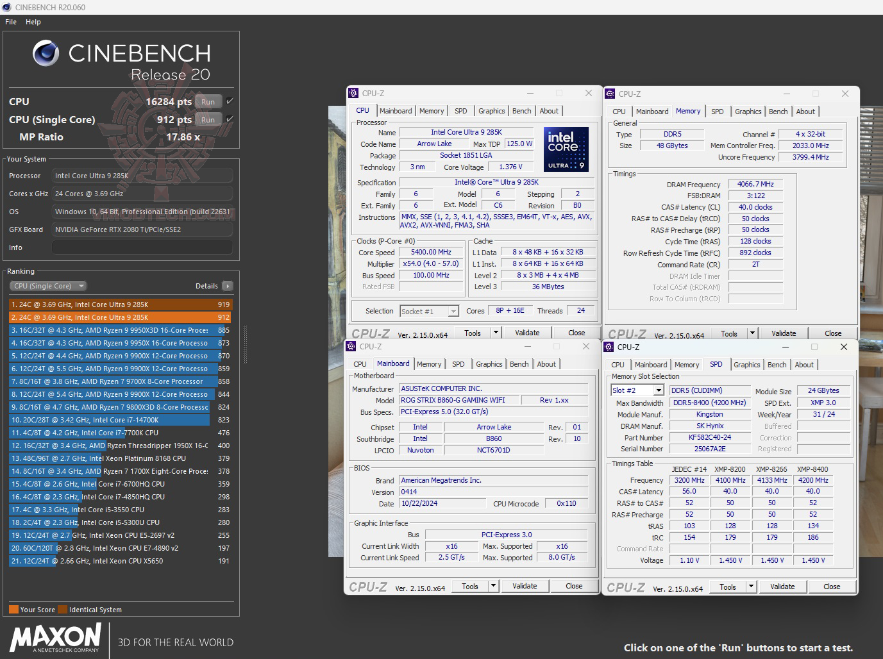Click the DRAM Frequency value 4066.7 MHz
Image resolution: width=883 pixels, height=659 pixels.
coord(755,184)
